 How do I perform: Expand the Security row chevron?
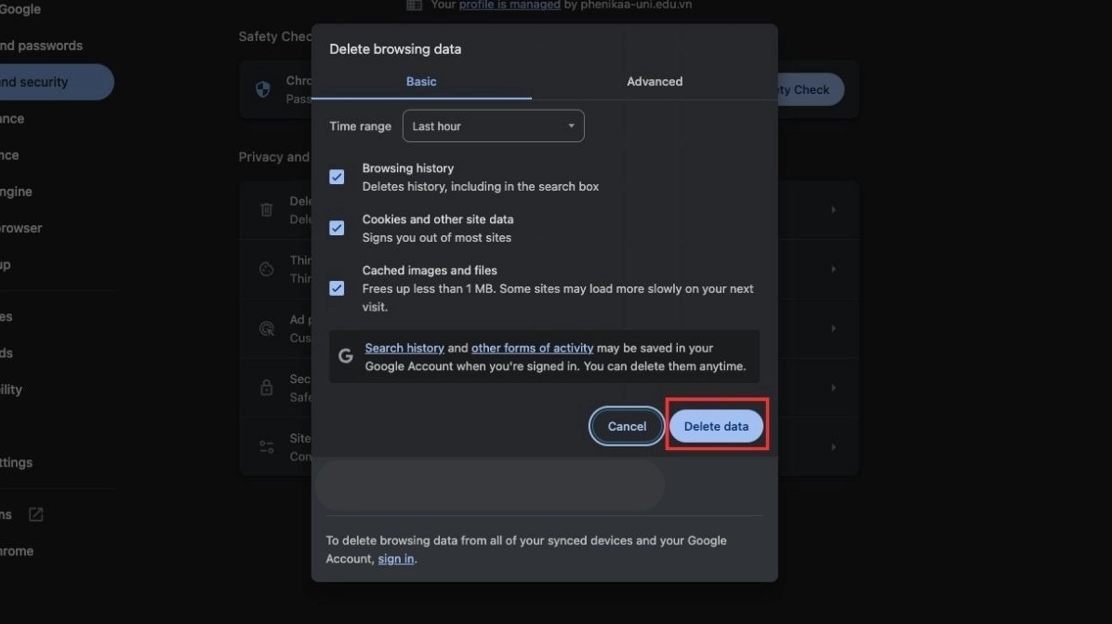832,388
